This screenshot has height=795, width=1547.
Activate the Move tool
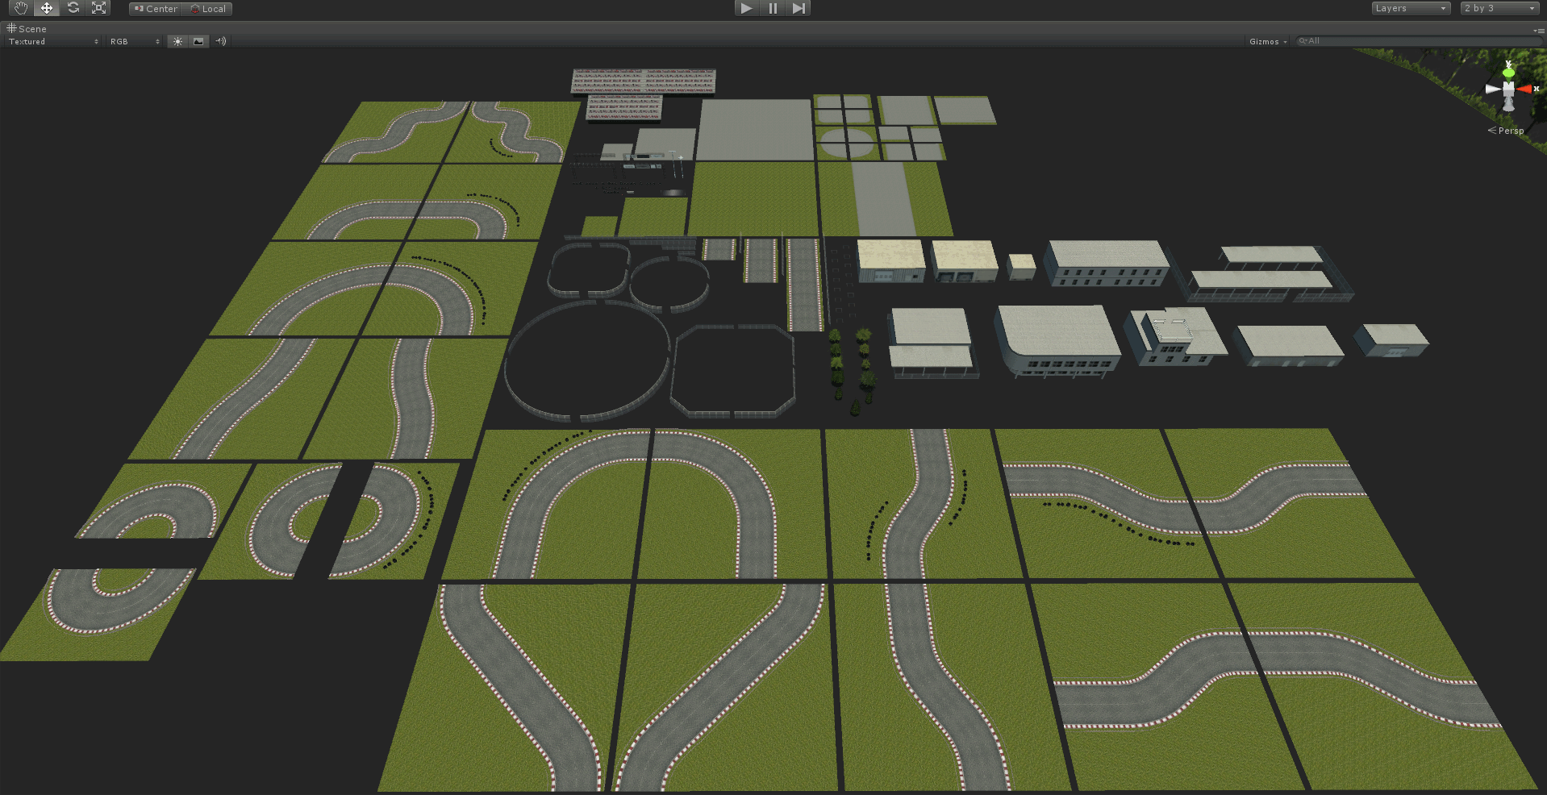[46, 8]
